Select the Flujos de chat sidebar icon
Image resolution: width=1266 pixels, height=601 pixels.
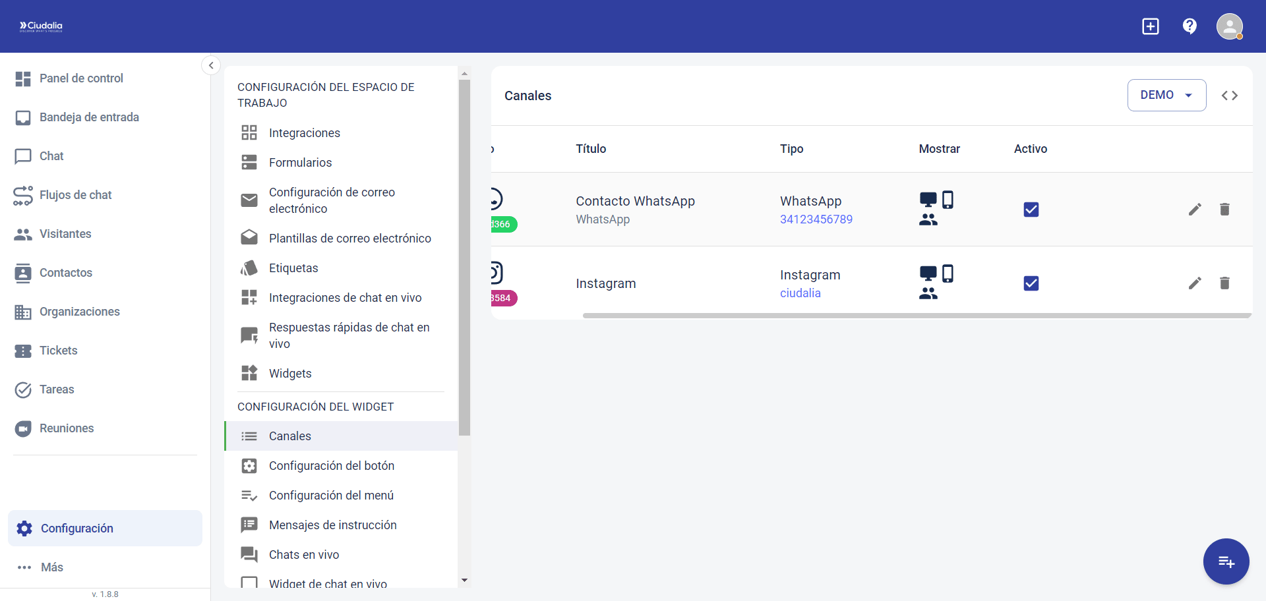(23, 195)
